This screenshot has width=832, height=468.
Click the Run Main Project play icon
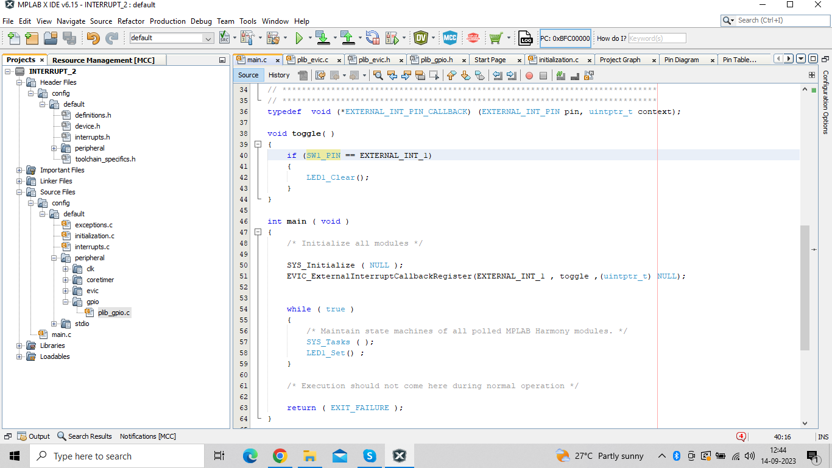[299, 38]
